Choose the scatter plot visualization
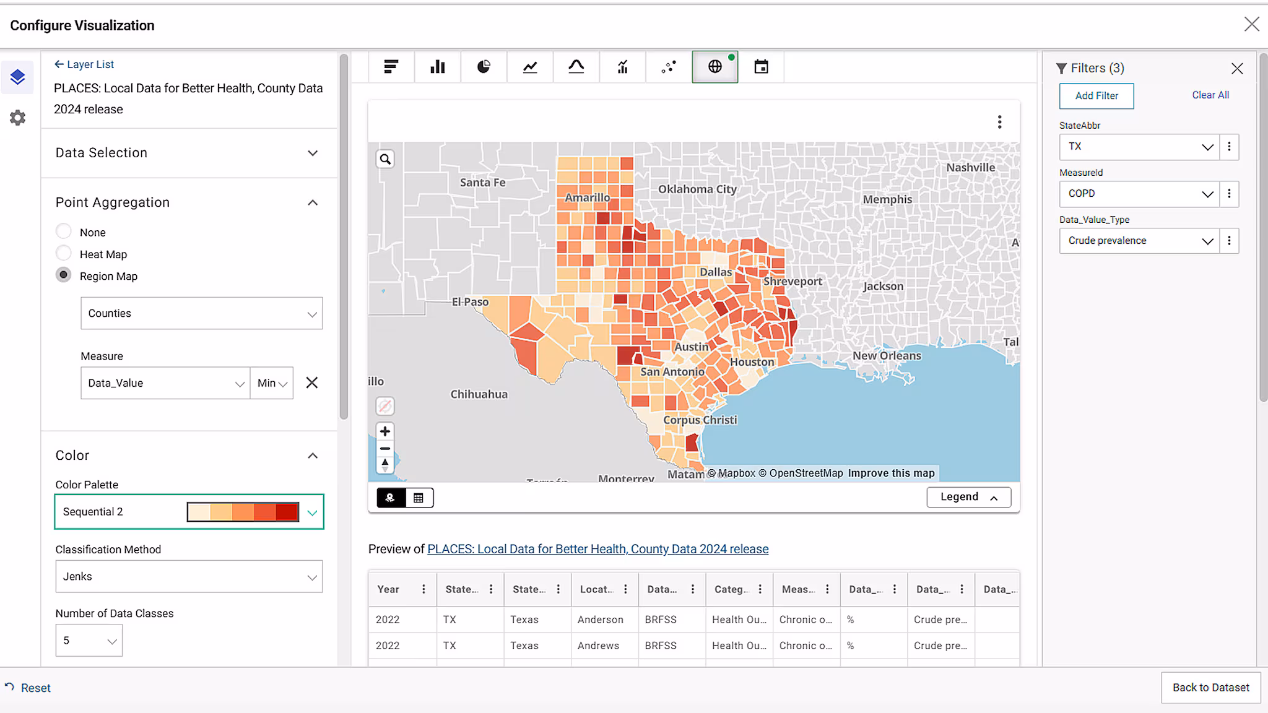Viewport: 1268px width, 713px height. point(669,67)
